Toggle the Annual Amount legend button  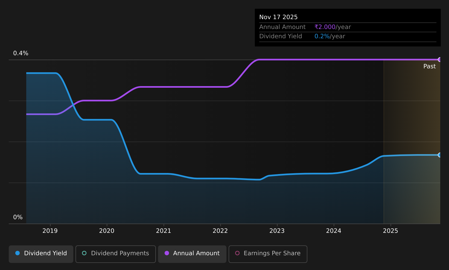tap(192, 254)
